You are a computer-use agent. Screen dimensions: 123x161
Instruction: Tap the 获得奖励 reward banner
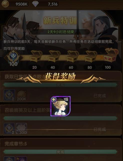pos(60,76)
